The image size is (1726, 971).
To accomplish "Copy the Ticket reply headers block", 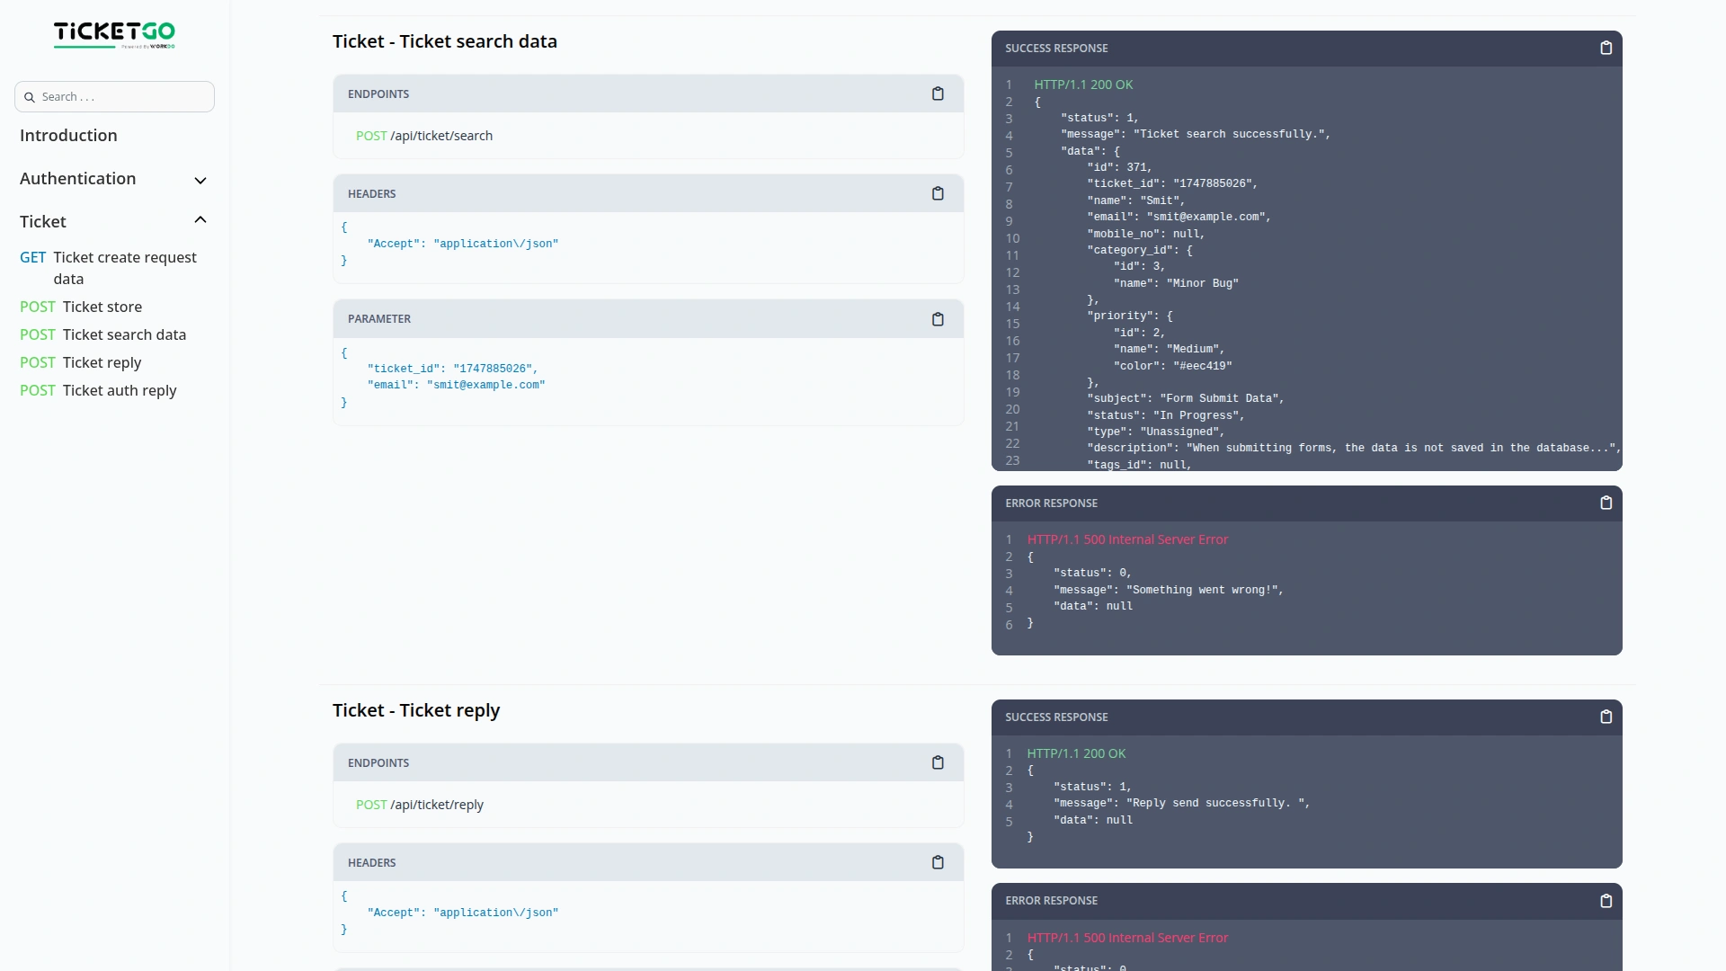I will coord(938,862).
